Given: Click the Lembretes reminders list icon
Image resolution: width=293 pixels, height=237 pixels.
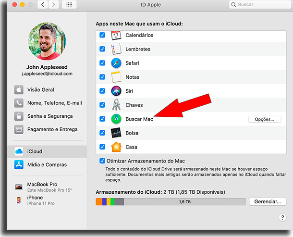Looking at the screenshot, I should click(116, 49).
